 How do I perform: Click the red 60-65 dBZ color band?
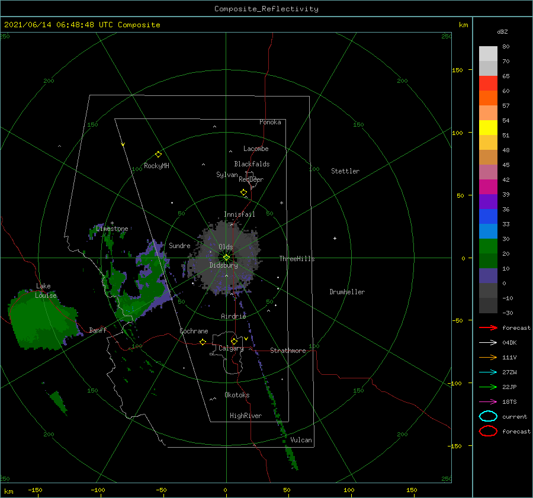[x=488, y=83]
